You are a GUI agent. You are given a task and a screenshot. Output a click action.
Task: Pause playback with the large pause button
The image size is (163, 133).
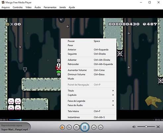click(85, 127)
